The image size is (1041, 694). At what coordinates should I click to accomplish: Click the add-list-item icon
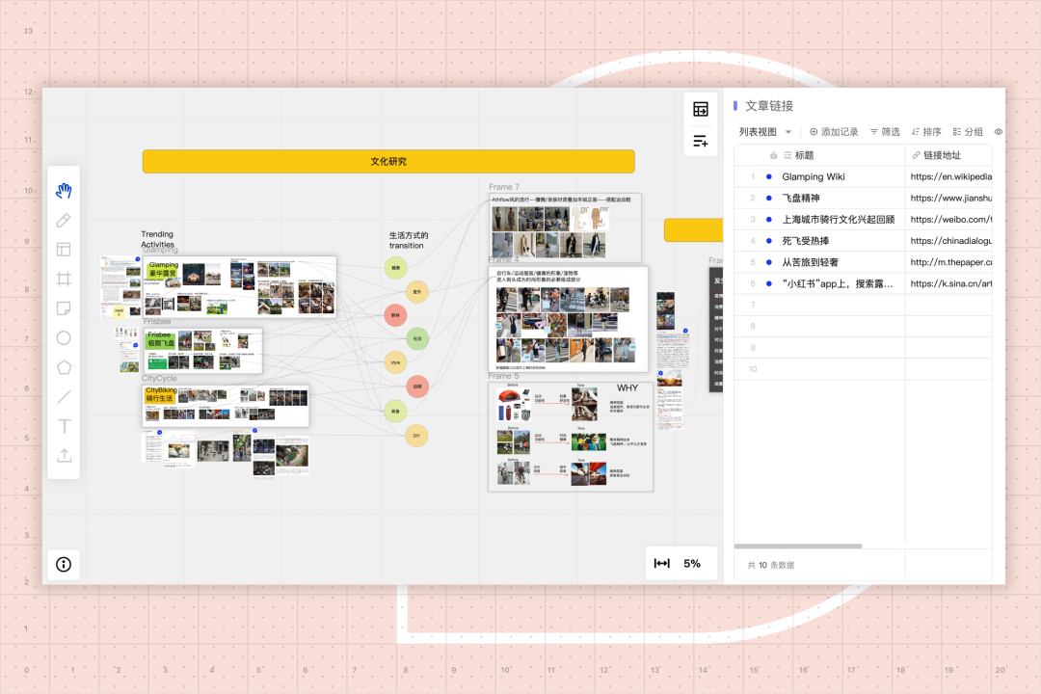[x=701, y=141]
